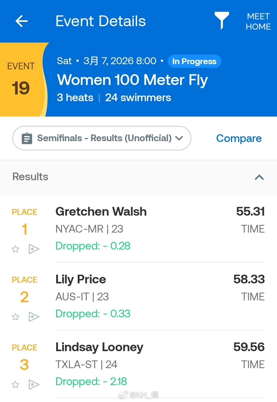
Task: Tap the In Progress status badge
Action: [194, 61]
